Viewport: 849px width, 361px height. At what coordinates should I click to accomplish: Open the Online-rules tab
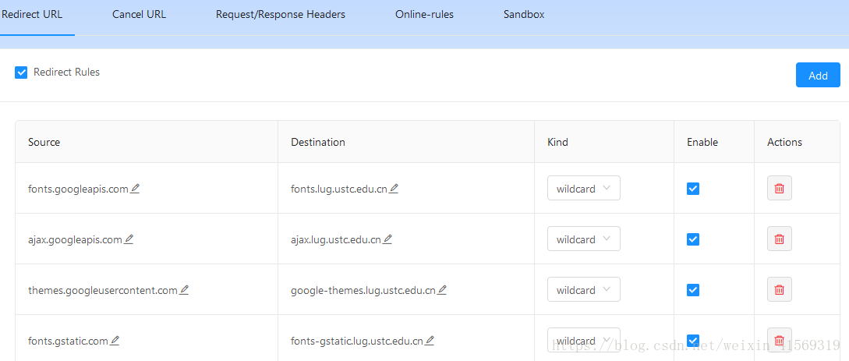(x=424, y=15)
